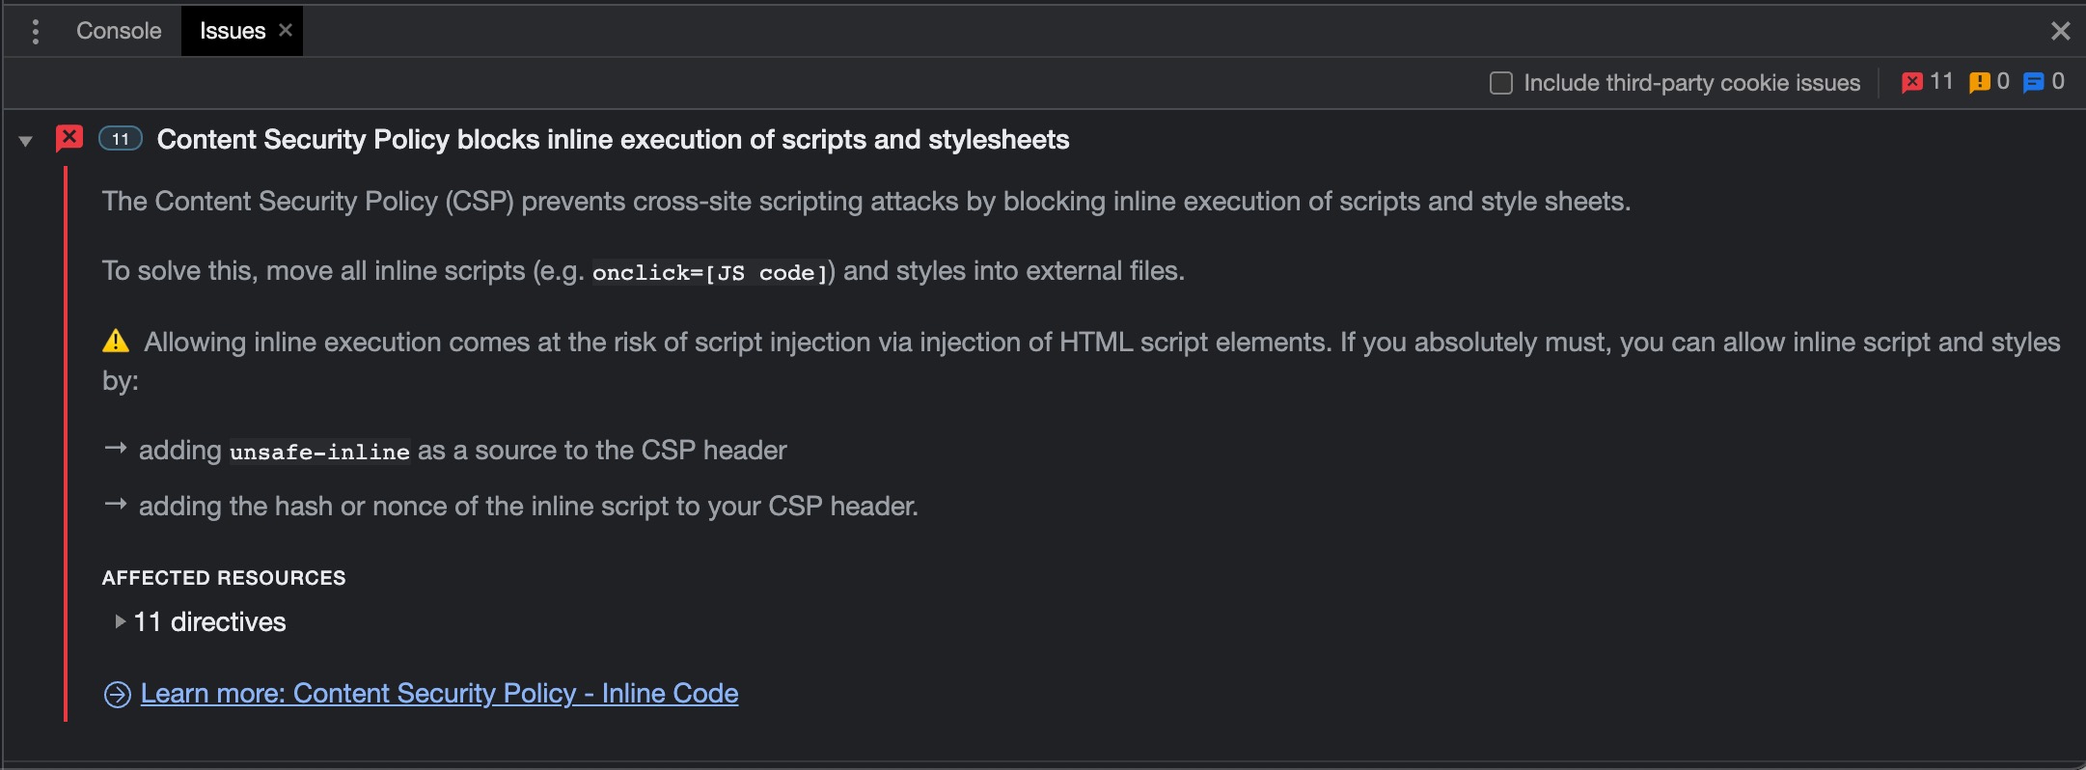Click the yellow warning triangle icon
This screenshot has height=770, width=2086.
[x=116, y=342]
